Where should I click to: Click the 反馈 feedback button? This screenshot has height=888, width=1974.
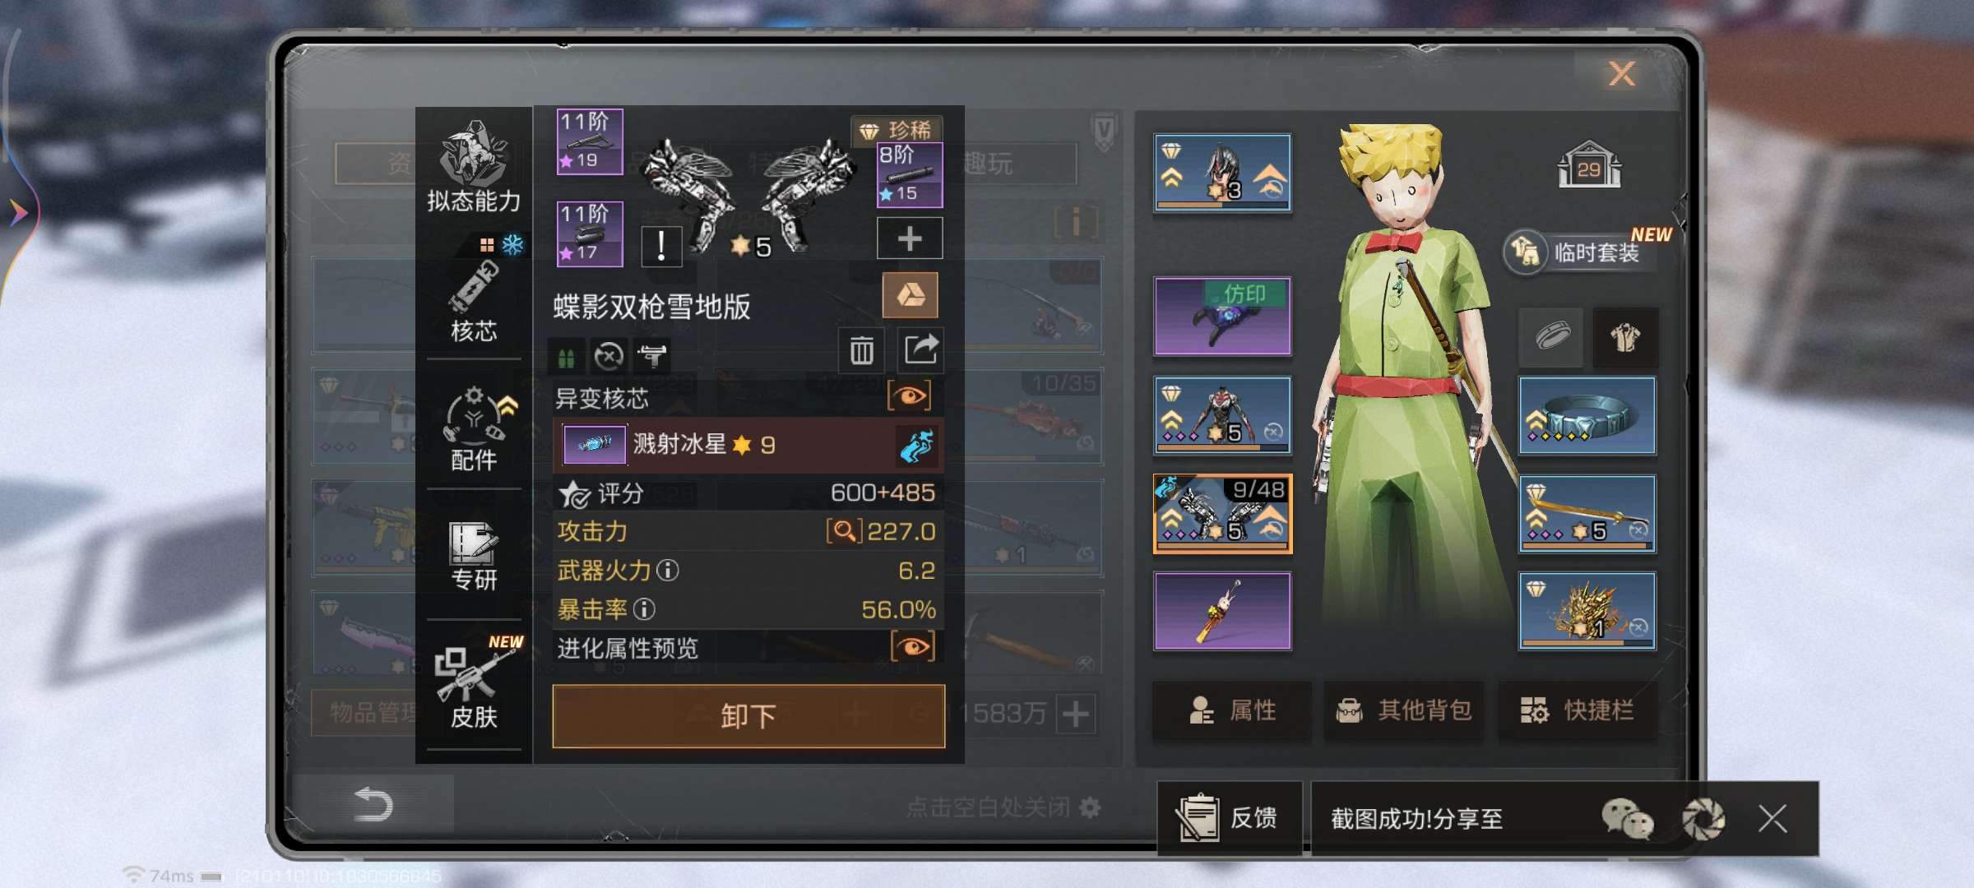1230,818
